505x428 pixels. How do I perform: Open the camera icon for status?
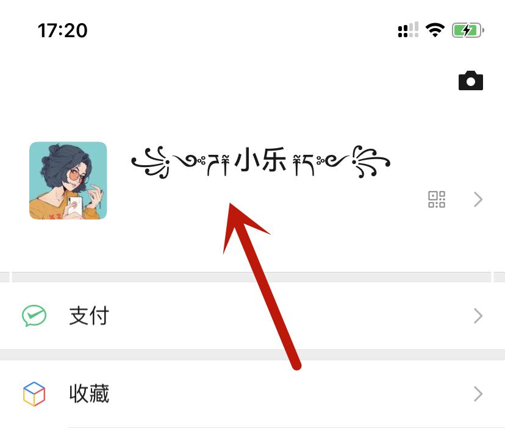470,80
